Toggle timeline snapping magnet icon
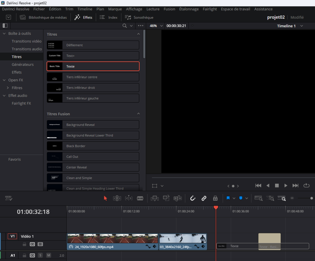 [x=193, y=198]
